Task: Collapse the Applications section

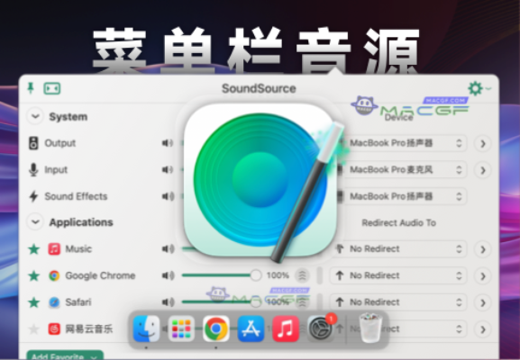Action: [35, 222]
